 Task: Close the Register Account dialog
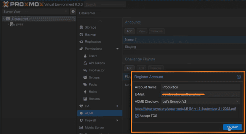(x=239, y=77)
